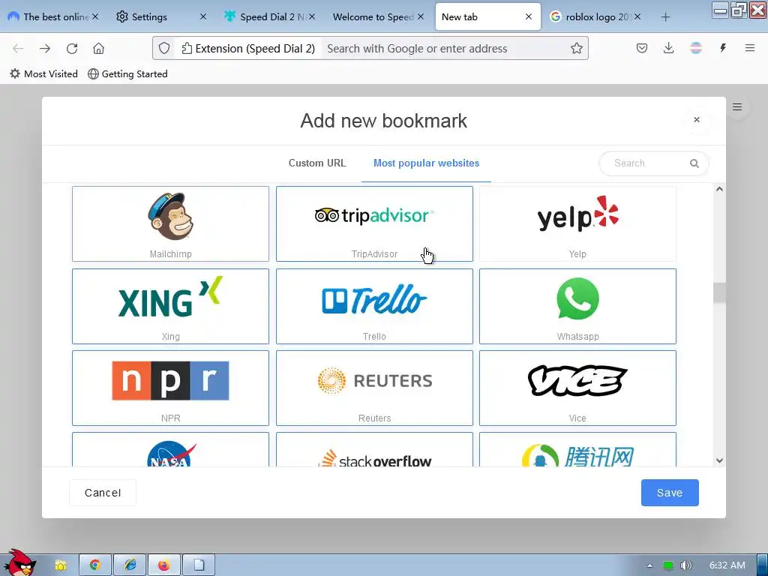Viewport: 768px width, 576px height.
Task: Open the Getting Started bookmark
Action: tap(127, 74)
